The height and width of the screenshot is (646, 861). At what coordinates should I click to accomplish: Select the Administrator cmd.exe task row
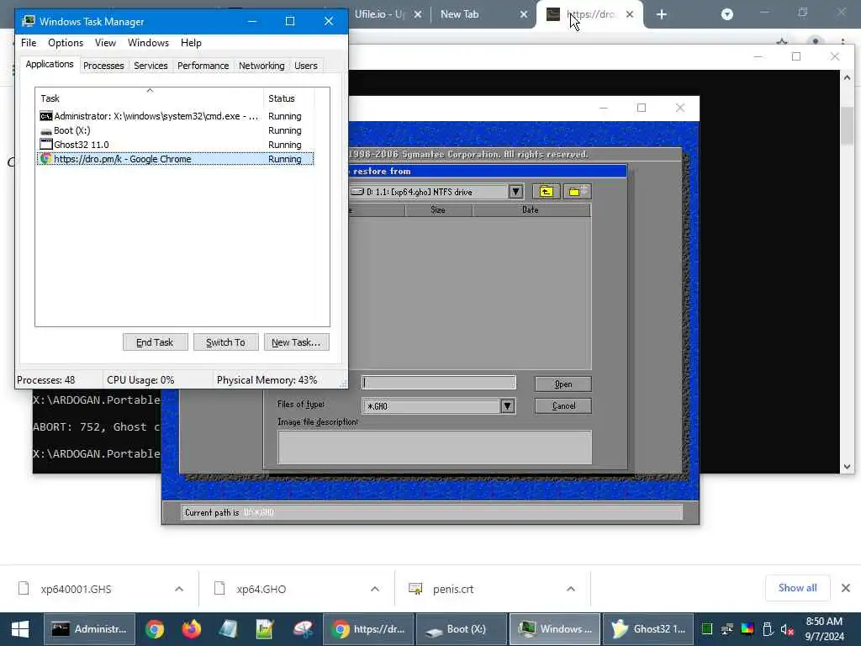coord(176,116)
